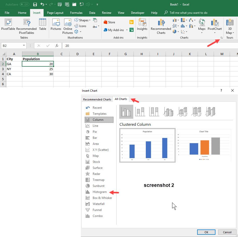
Task: Click the Charts group dialog launcher
Action: pyautogui.click(x=221, y=38)
